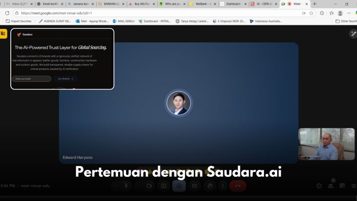Show the people participants panel
This screenshot has height=201, width=357.
click(331, 186)
